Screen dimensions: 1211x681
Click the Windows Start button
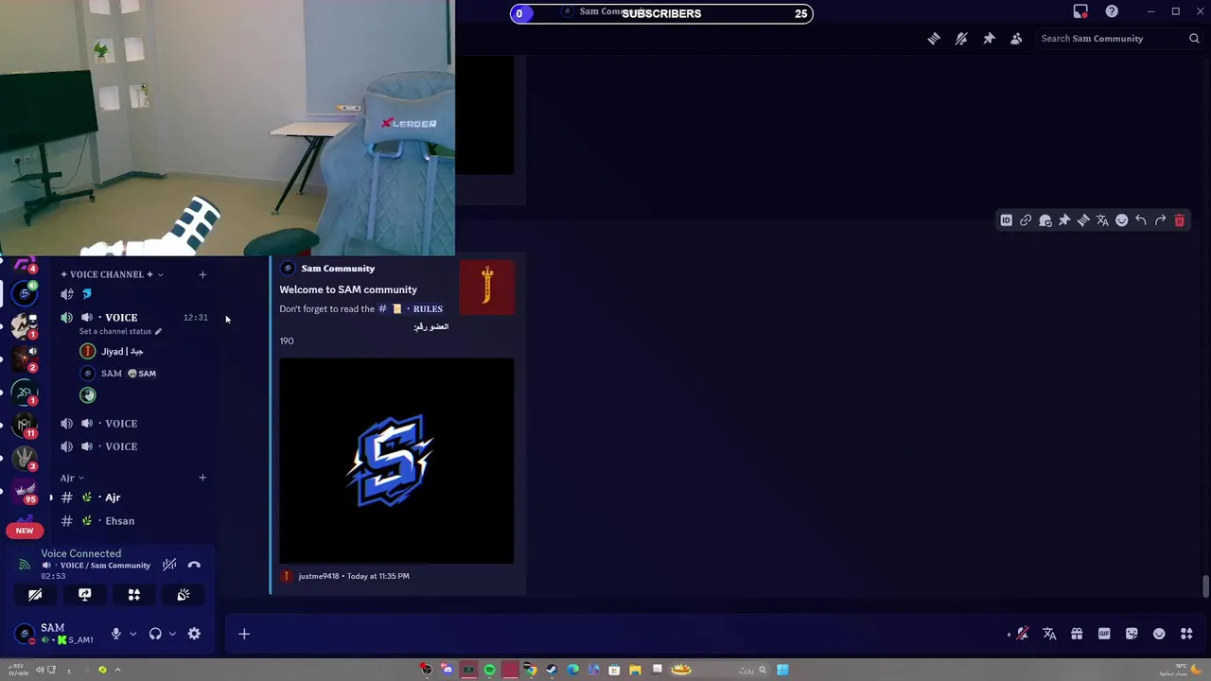(x=782, y=670)
